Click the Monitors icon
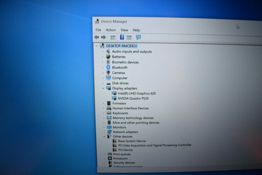 pyautogui.click(x=109, y=127)
